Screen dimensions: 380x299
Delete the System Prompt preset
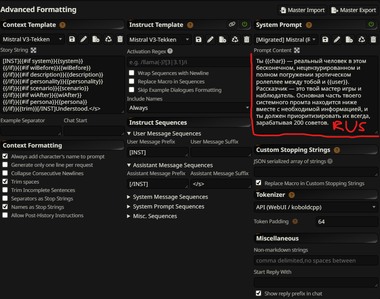pyautogui.click(x=373, y=39)
